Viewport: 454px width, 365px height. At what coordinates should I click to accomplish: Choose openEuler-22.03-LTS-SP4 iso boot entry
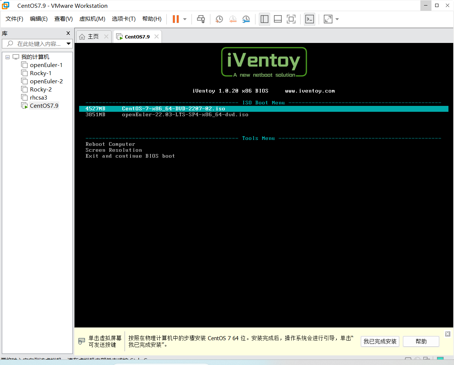185,114
